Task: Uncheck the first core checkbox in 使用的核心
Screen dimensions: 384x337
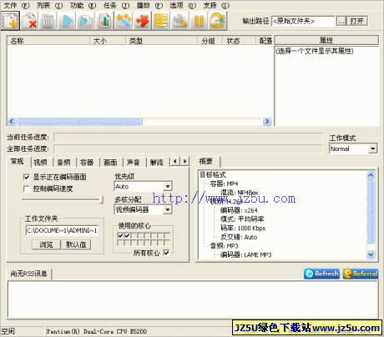Action: click(120, 235)
